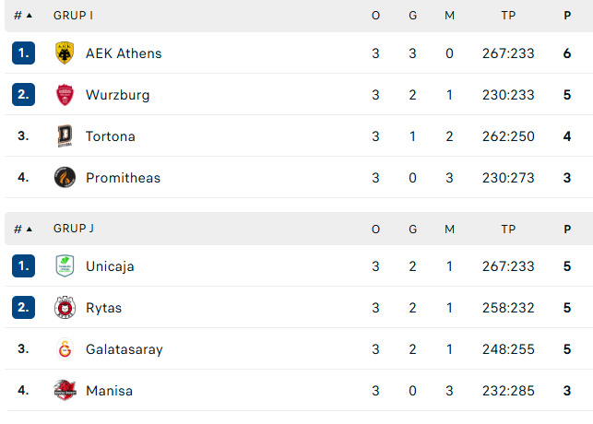Click the AEK Athens team logo

click(x=65, y=53)
